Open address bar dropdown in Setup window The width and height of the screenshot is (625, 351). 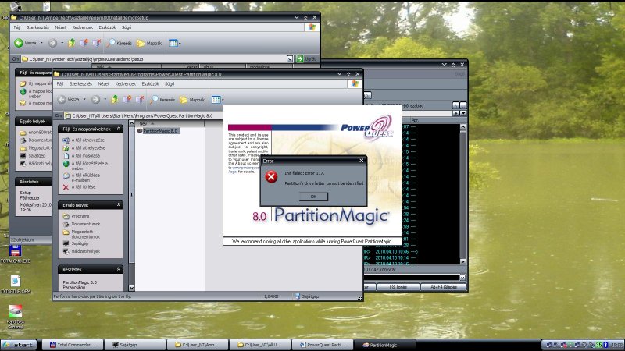point(290,59)
